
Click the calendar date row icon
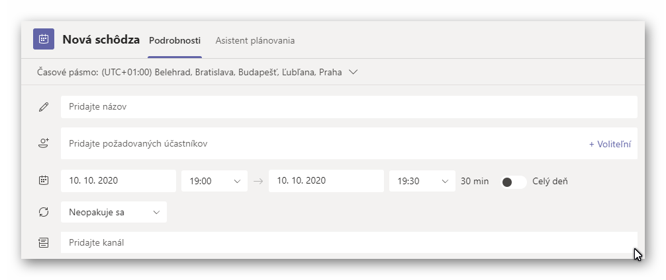44,180
